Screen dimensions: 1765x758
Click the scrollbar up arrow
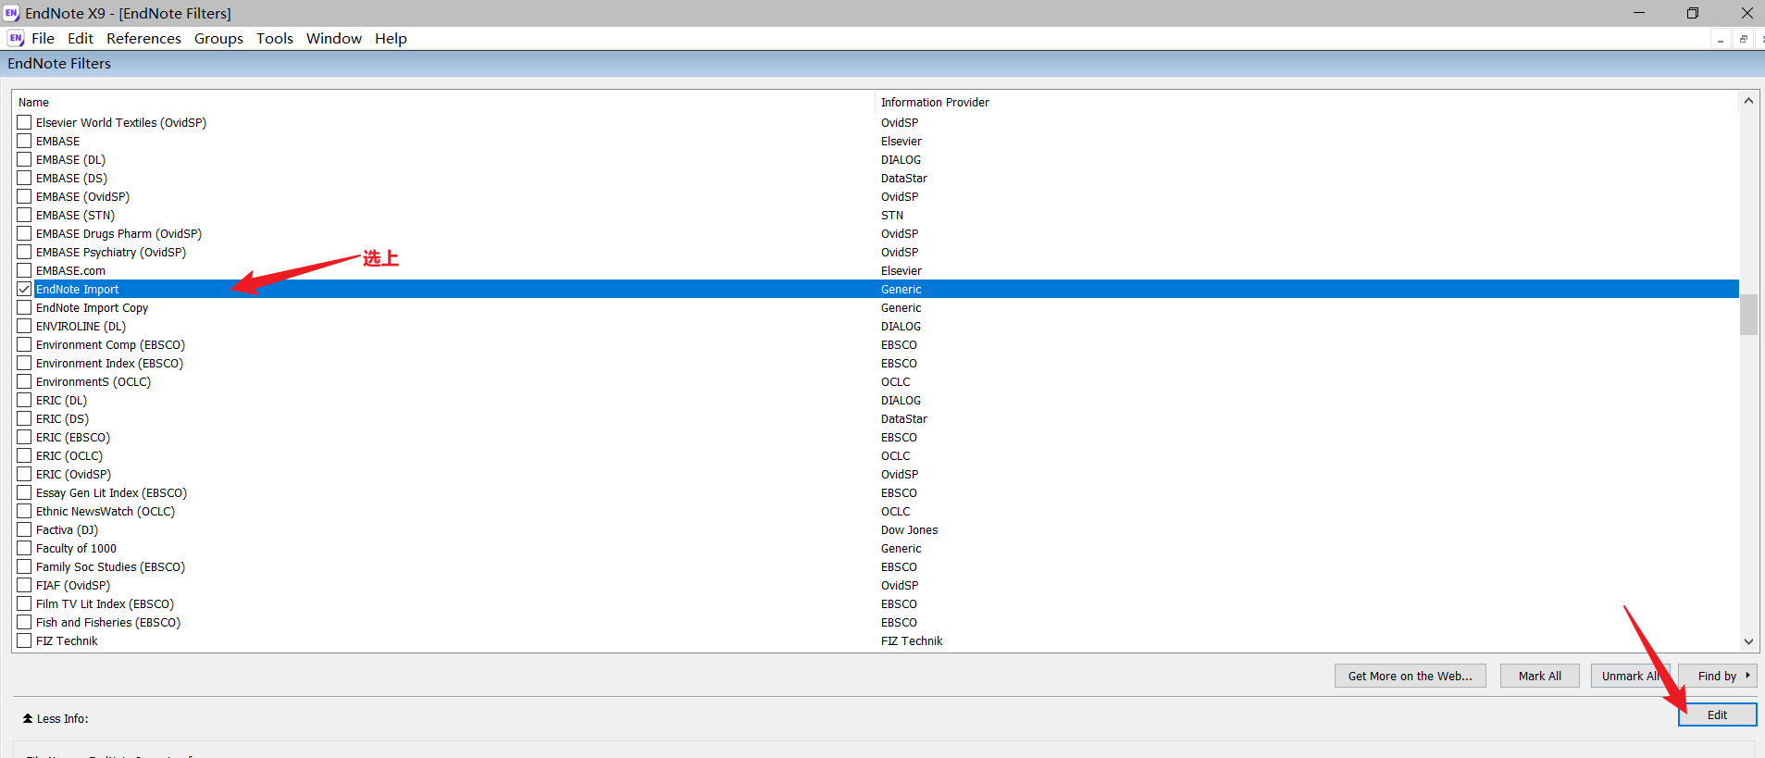[x=1748, y=101]
